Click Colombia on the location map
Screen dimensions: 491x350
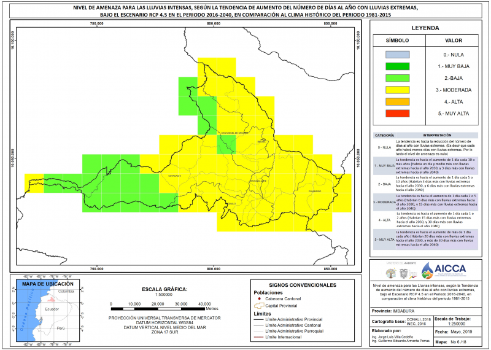pyautogui.click(x=66, y=291)
